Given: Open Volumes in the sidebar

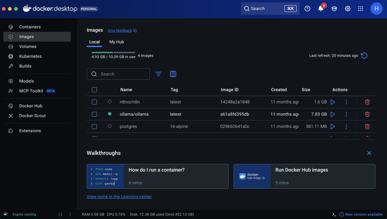Looking at the screenshot, I should [x=37, y=46].
